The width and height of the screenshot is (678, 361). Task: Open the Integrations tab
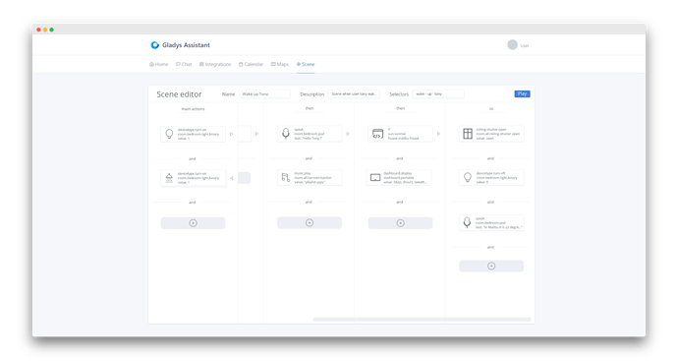215,64
